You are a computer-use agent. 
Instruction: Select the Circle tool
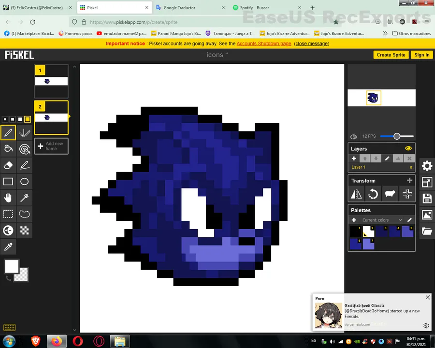(25, 182)
